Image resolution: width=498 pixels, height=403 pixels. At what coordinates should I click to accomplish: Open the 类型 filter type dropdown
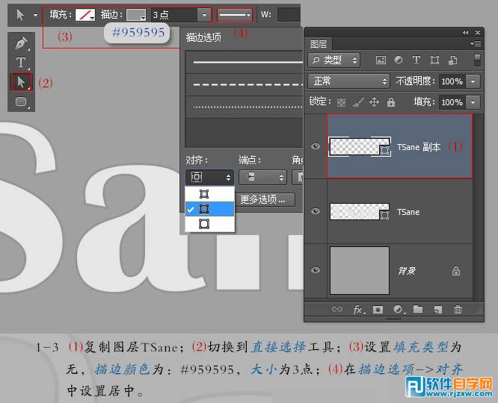point(333,60)
